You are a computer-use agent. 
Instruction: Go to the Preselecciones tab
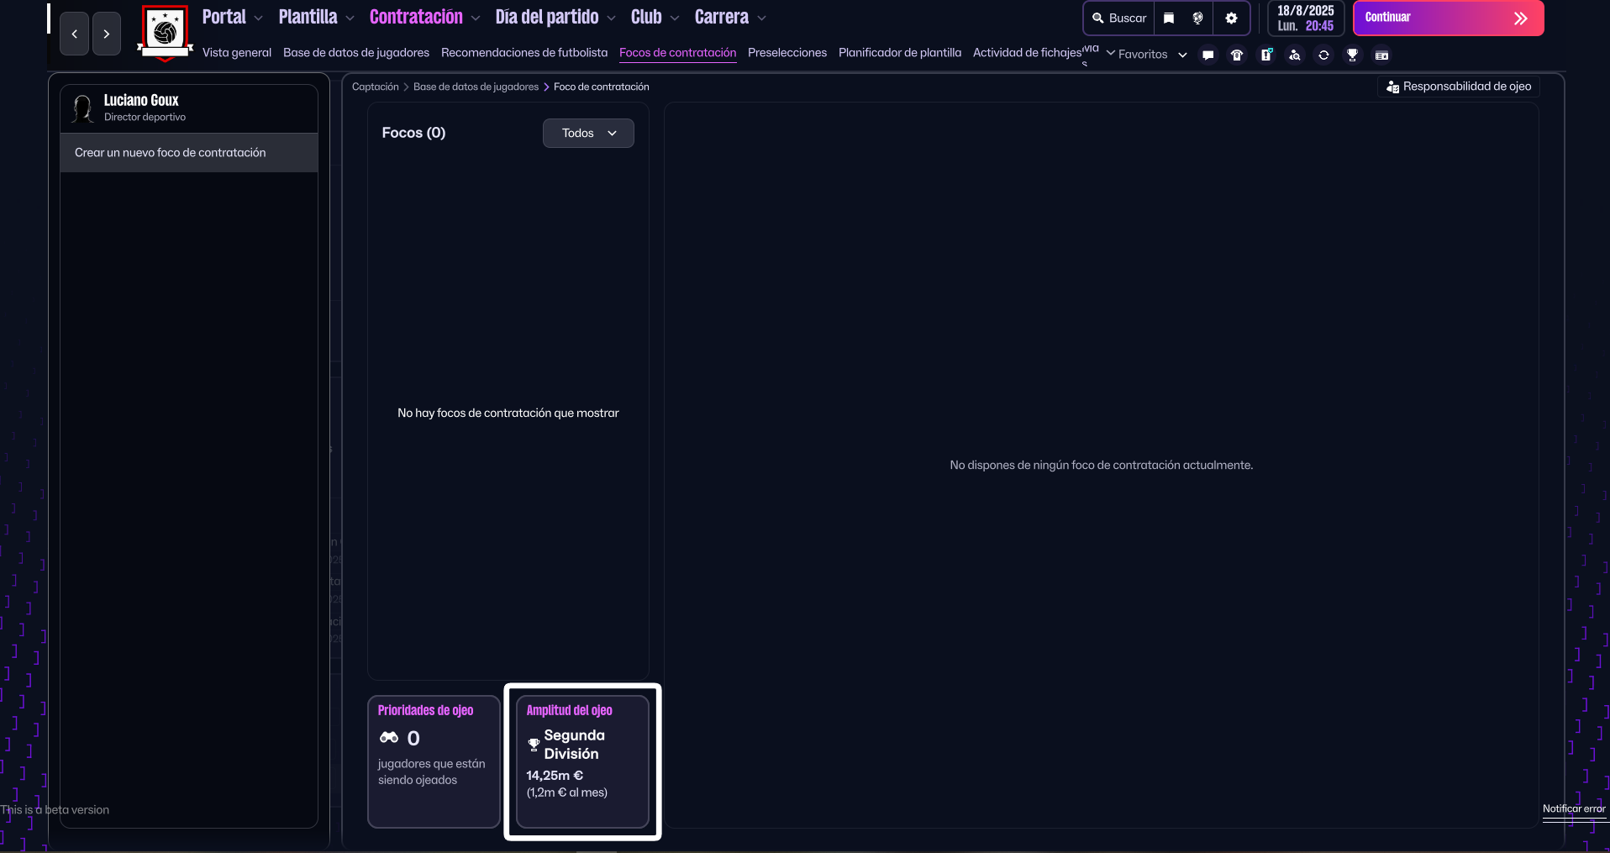(x=787, y=53)
